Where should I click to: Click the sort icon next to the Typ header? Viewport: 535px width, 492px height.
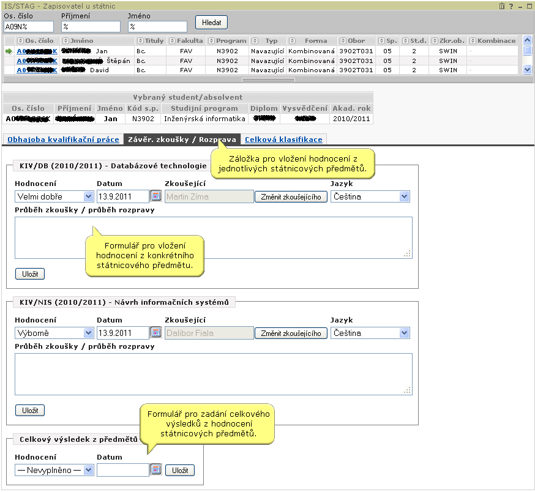tap(255, 40)
